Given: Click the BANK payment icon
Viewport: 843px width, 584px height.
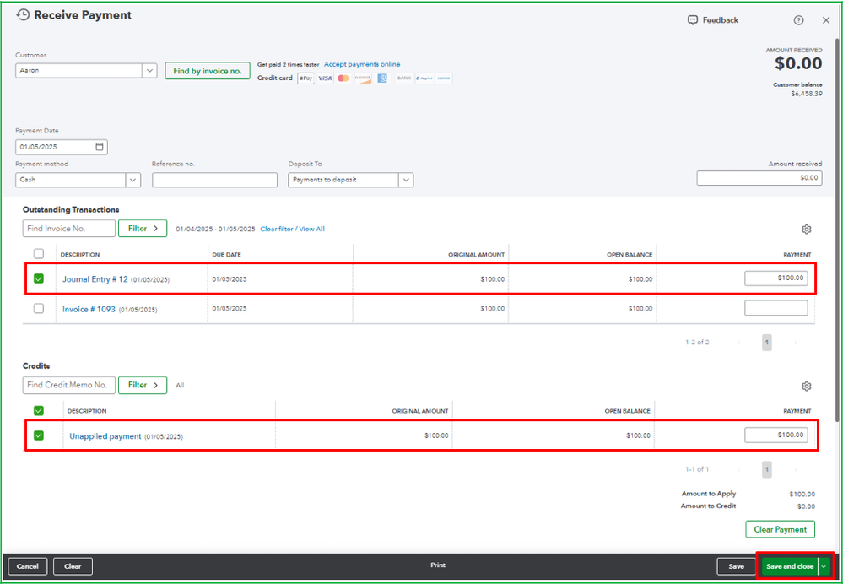Looking at the screenshot, I should (403, 78).
